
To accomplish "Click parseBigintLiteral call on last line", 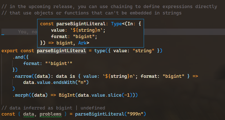I will 100,114.
